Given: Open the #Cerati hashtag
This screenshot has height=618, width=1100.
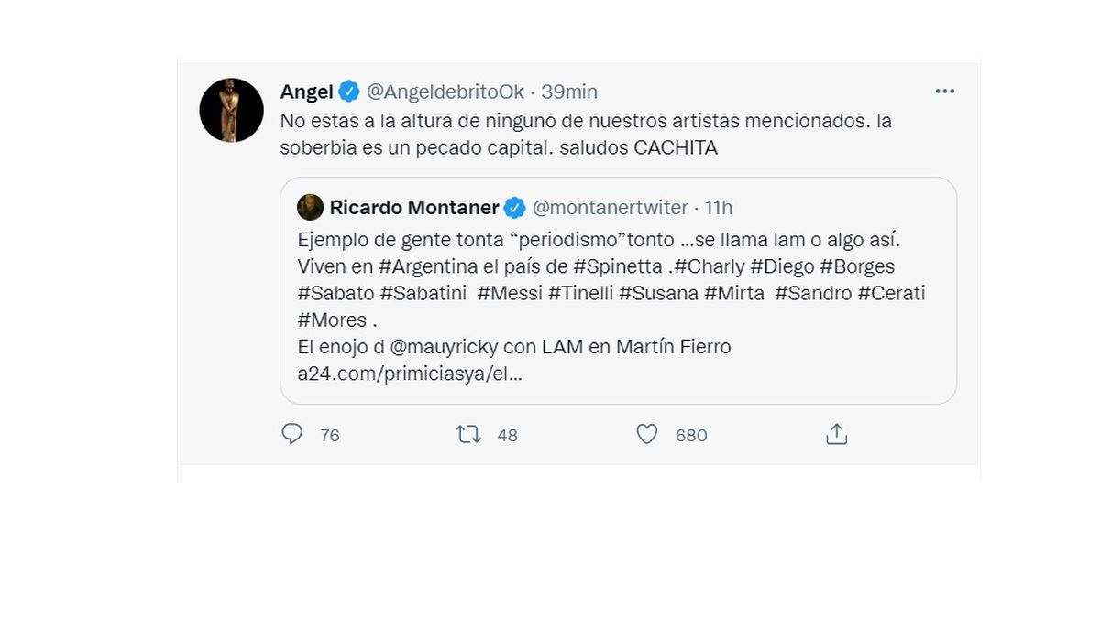Looking at the screenshot, I should click(x=892, y=294).
